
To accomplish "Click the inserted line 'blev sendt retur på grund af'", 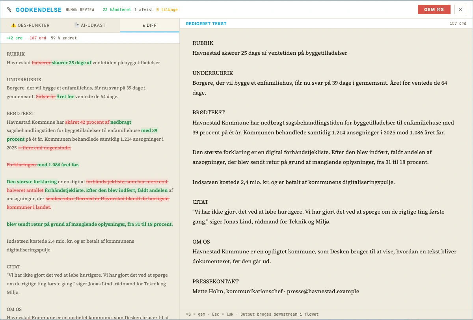I will tap(90, 224).
